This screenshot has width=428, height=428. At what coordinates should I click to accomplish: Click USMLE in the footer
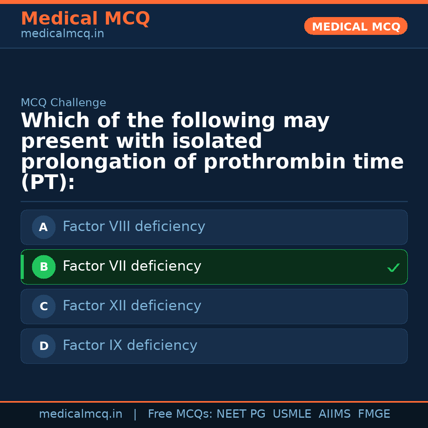(x=292, y=414)
